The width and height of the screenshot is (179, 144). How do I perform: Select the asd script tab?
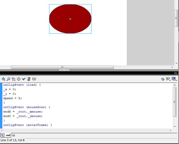click(x=6, y=135)
